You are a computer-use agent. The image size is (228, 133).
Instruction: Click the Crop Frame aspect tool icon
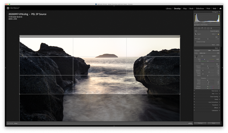click(x=196, y=34)
